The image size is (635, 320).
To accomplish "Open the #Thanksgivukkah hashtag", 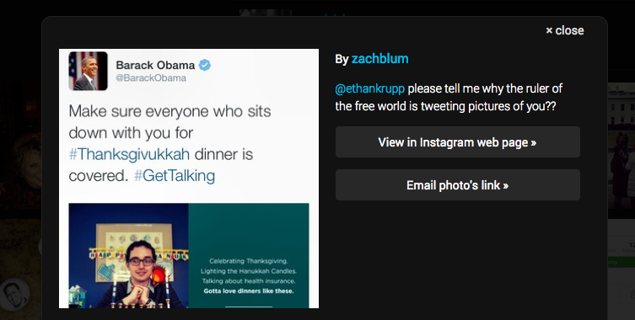I will pyautogui.click(x=129, y=154).
